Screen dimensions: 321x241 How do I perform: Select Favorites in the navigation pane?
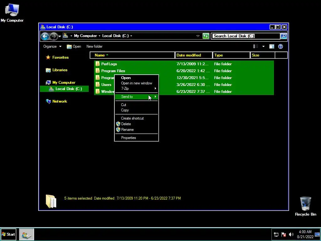pos(61,57)
